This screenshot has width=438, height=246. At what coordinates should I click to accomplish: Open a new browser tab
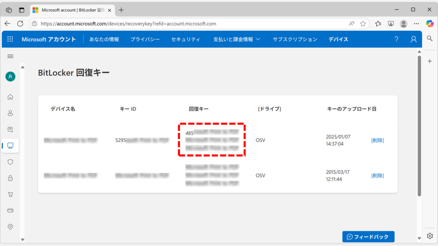(121, 10)
